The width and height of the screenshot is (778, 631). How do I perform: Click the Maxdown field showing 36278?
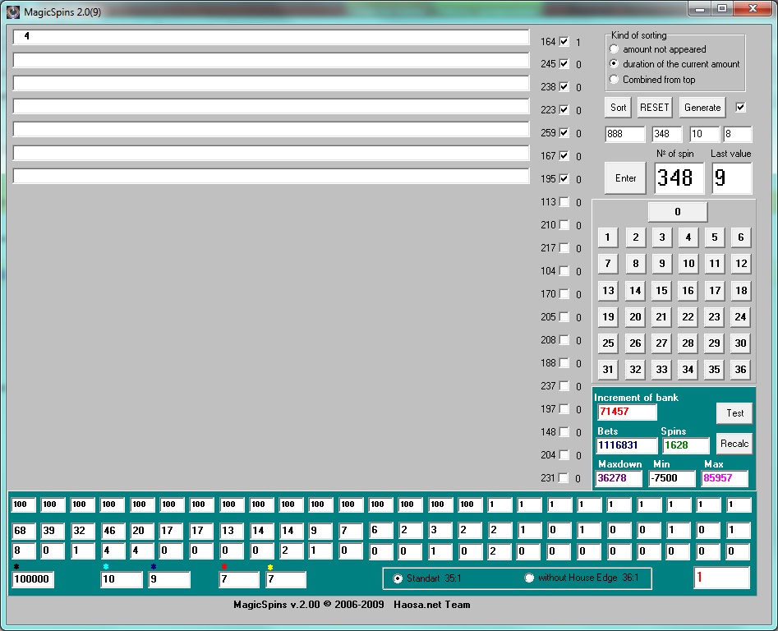pos(619,478)
